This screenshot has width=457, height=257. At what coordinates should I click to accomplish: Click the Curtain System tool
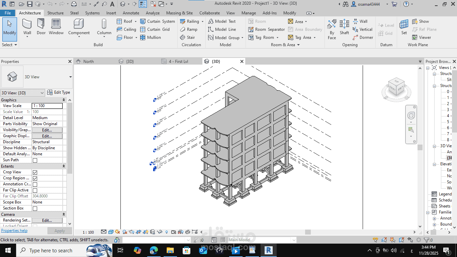157,21
